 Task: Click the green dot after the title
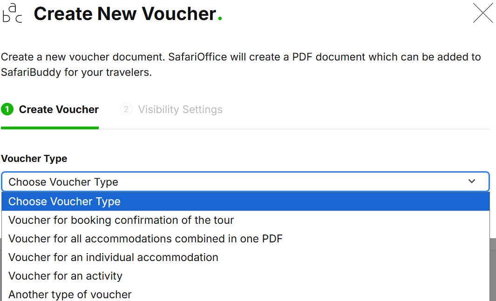point(220,19)
